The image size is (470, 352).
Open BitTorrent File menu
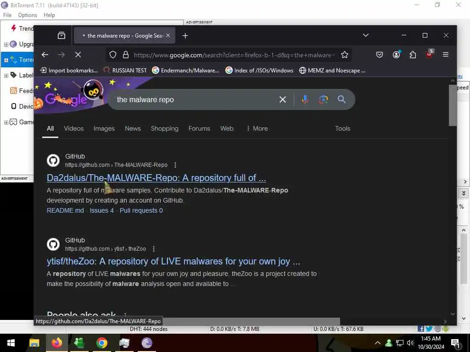tap(7, 15)
